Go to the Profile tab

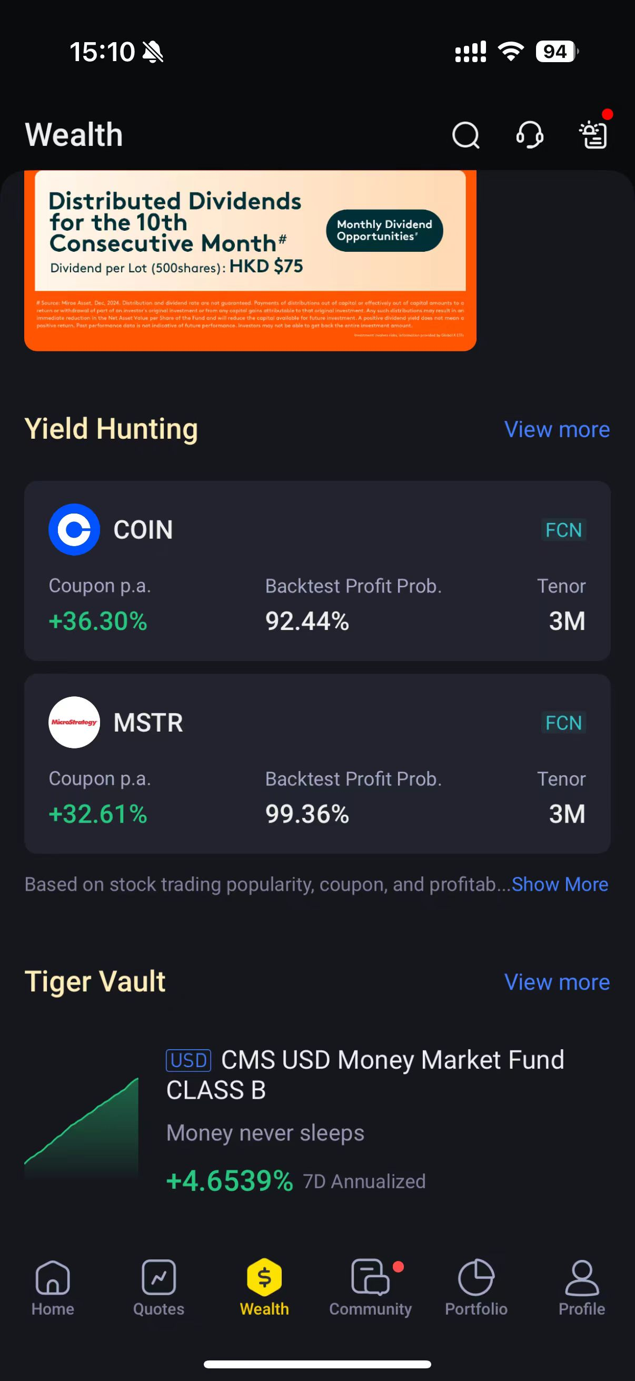[581, 1287]
